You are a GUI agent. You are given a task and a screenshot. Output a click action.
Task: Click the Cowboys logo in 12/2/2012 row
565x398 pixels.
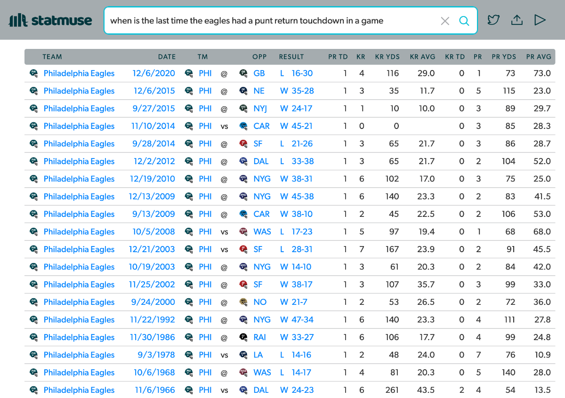pos(243,161)
